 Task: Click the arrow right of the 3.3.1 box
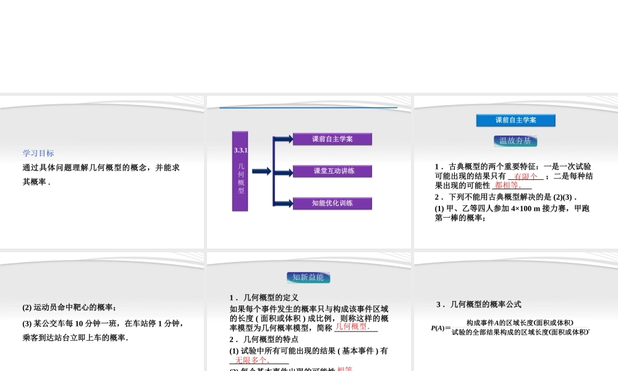pos(261,171)
